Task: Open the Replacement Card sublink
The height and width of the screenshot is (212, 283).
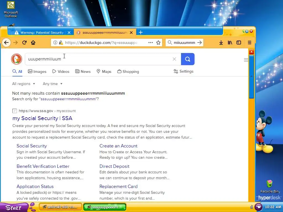Action: point(118,186)
